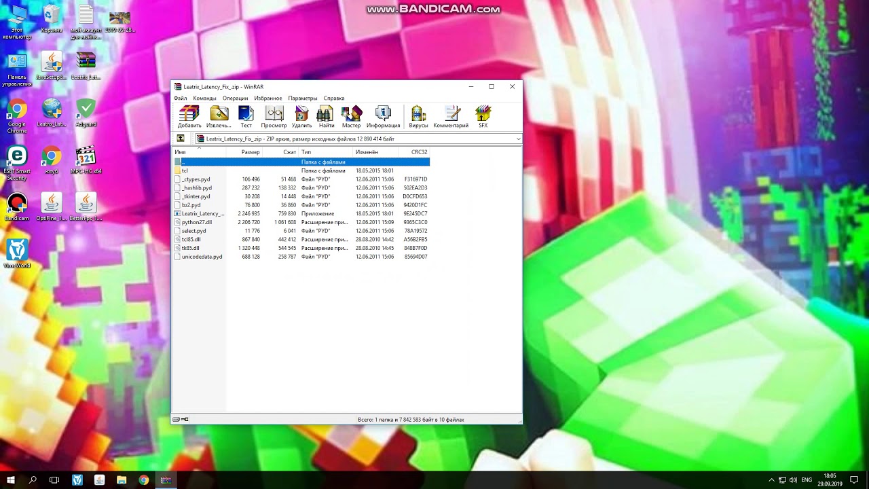Click the Просмотр (View) toolbar icon
Screen dimensions: 869x489
pos(274,117)
